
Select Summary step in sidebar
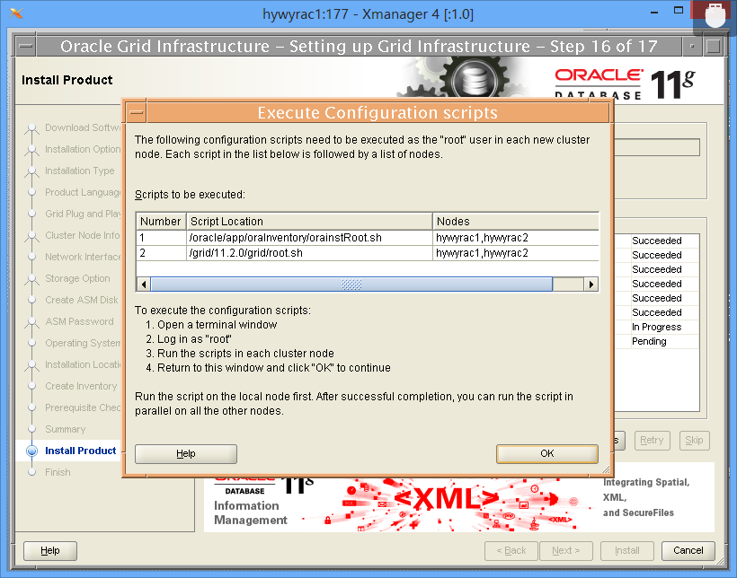pos(66,429)
